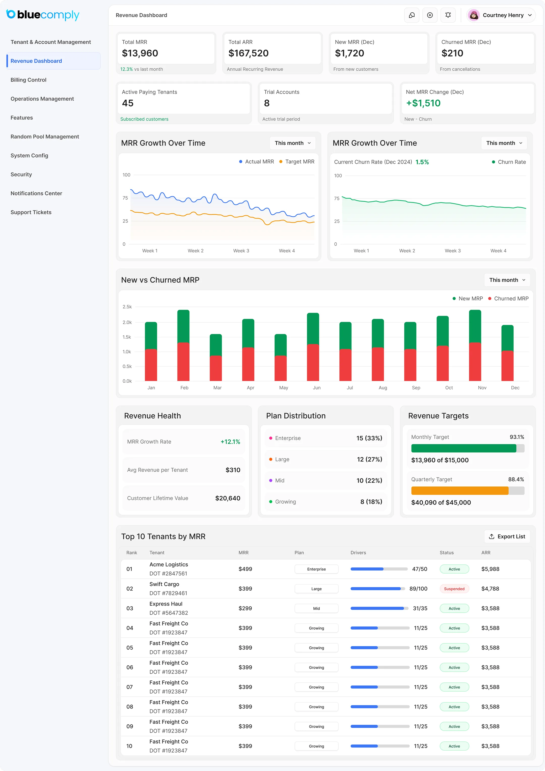The height and width of the screenshot is (771, 545).
Task: Click the export icon in Export List
Action: 492,536
